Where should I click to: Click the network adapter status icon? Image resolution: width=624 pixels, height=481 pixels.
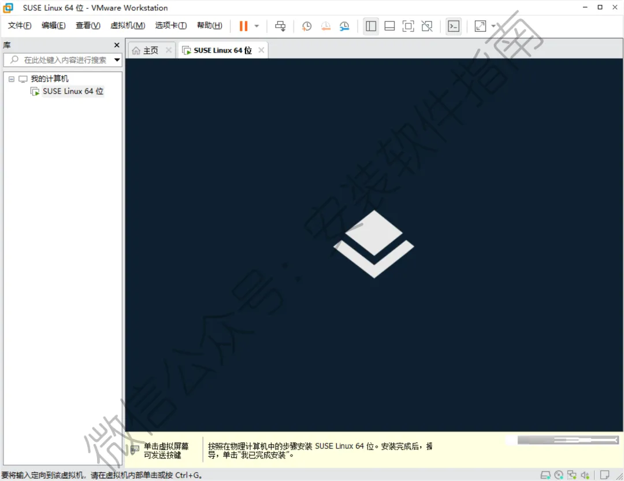tap(572, 475)
